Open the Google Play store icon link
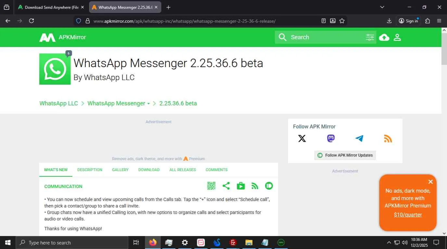Screen dimensions: 447x249 point(241,186)
